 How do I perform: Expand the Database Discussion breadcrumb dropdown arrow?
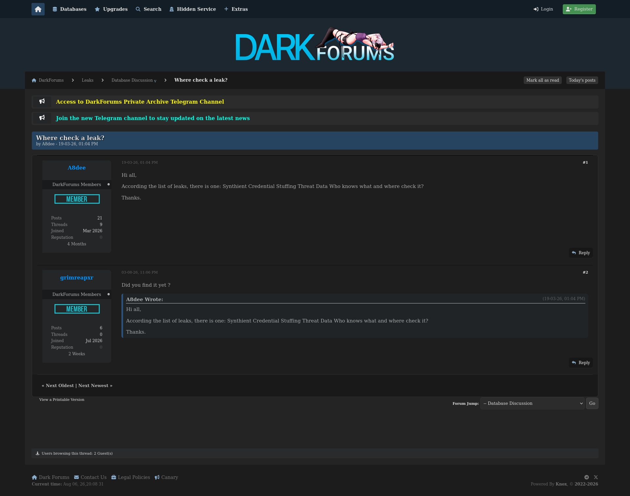tap(155, 81)
